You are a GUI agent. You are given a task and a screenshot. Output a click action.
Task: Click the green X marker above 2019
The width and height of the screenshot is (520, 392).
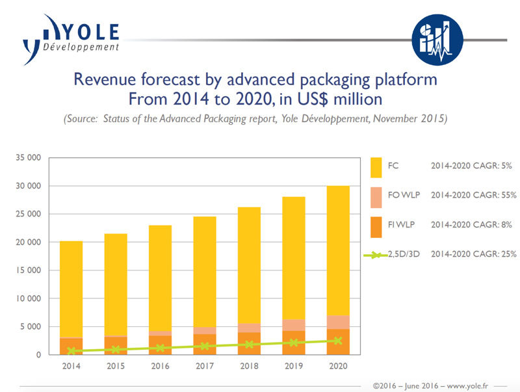coord(293,343)
